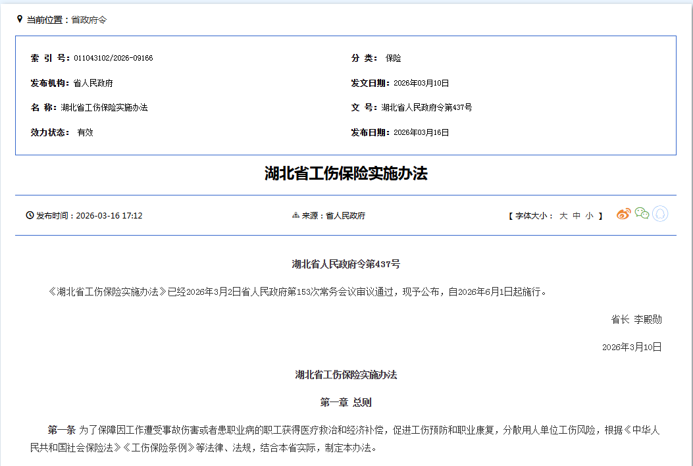Click the 分类 value 保险
The height and width of the screenshot is (466, 693).
coord(394,59)
